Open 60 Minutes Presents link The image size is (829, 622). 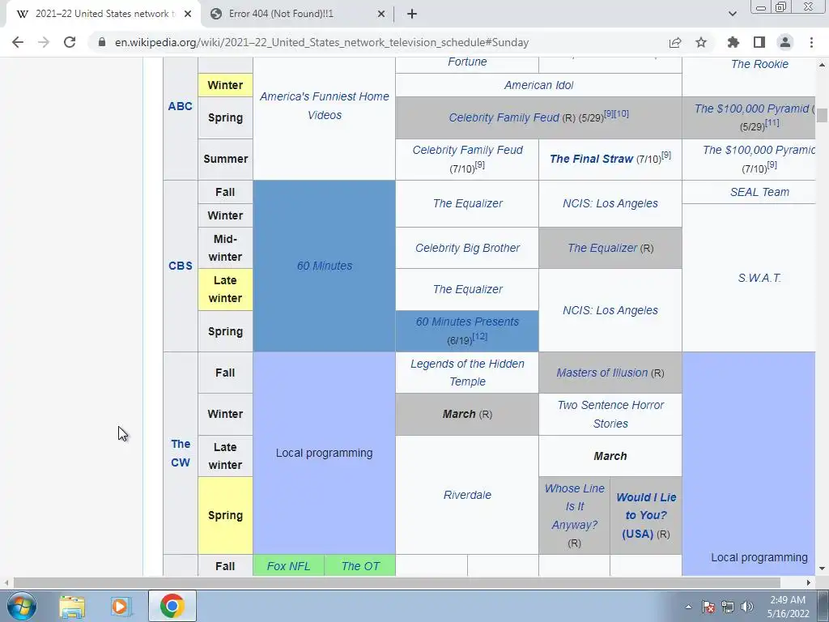click(x=467, y=322)
